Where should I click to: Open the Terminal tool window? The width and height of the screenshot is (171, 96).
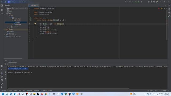2,80
